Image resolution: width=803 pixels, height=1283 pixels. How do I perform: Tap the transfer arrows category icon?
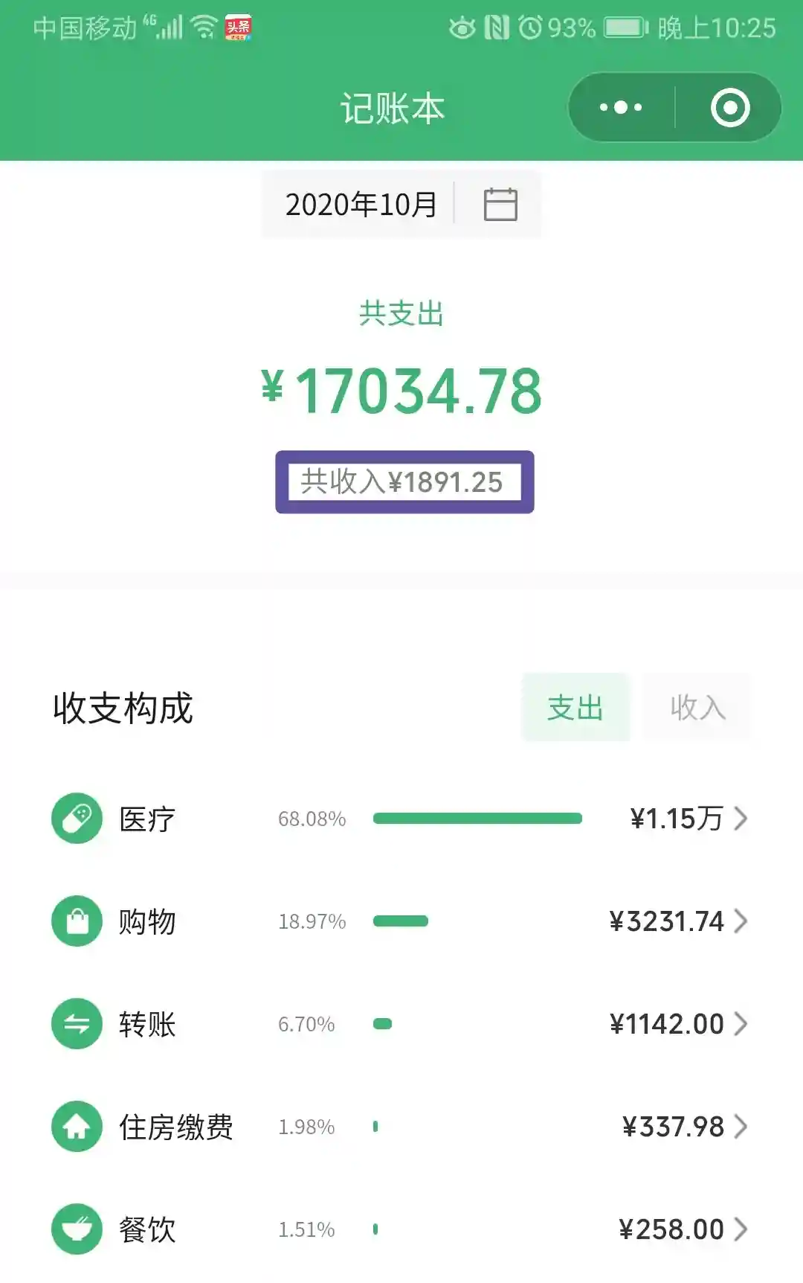point(77,1024)
